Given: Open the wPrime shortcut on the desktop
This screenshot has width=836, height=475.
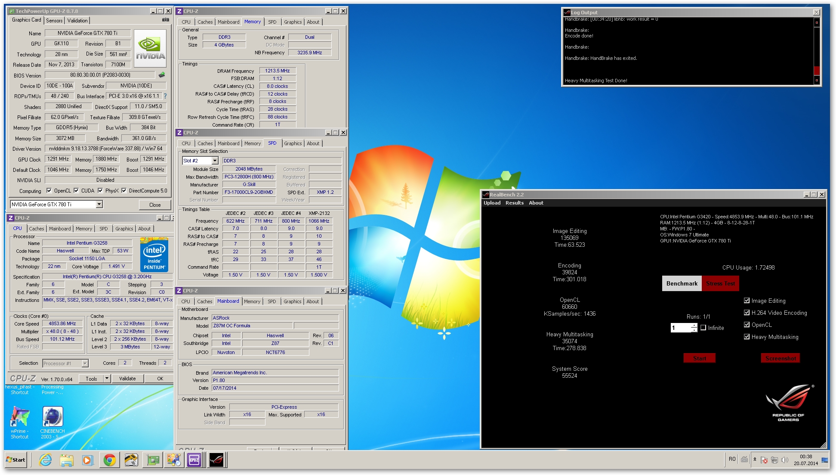Looking at the screenshot, I should (x=20, y=423).
